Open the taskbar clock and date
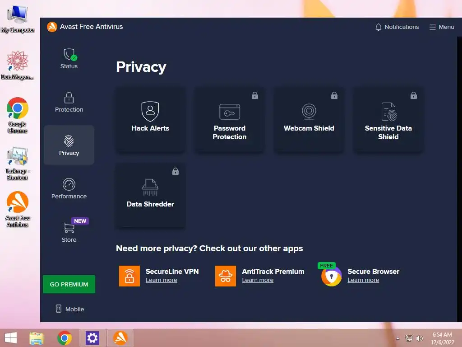This screenshot has height=347, width=462. tap(442, 338)
